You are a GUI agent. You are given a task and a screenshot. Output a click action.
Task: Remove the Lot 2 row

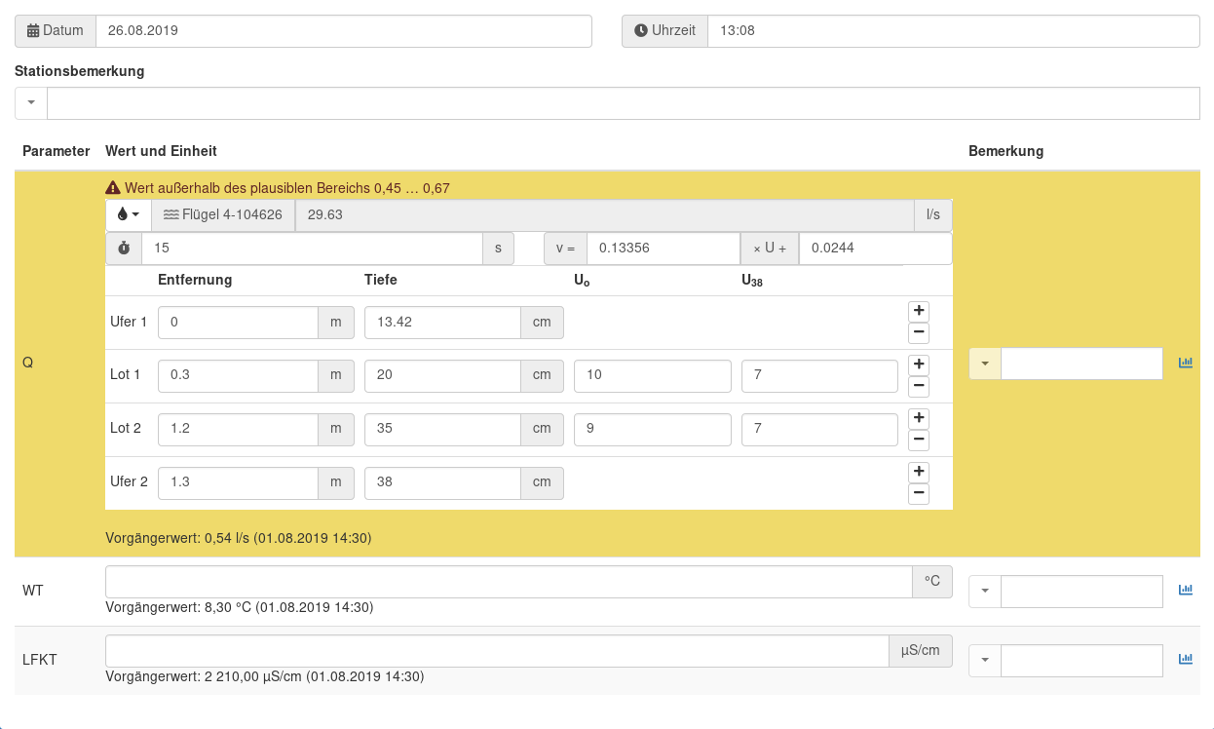(918, 441)
